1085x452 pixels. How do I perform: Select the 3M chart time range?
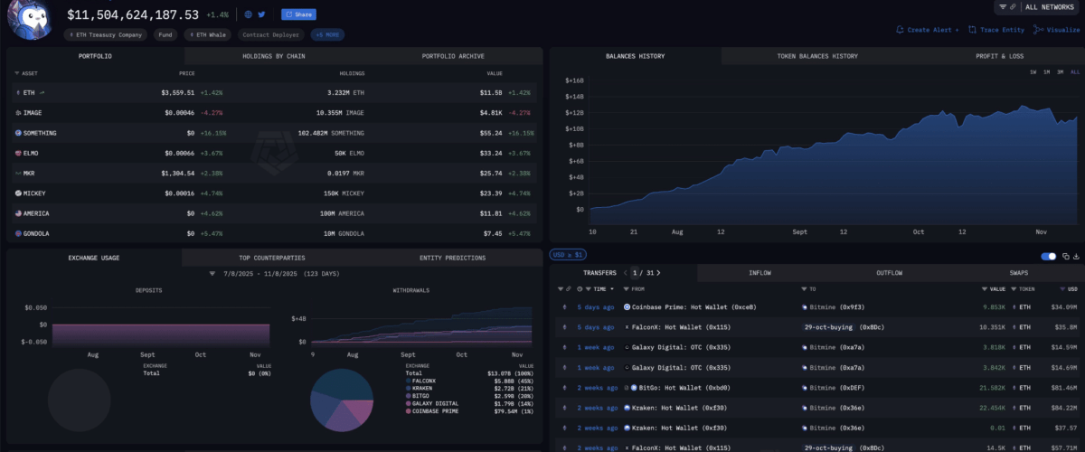click(x=1060, y=71)
